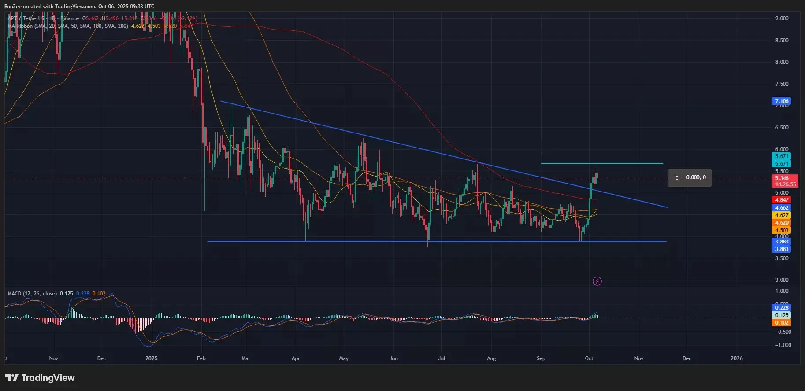Click the 0.000, 0 measurement tooltip
The image size is (805, 391).
(696, 177)
